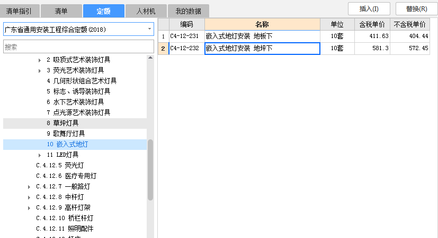Click tax-inclusive price 581.3
This screenshot has height=238, width=438.
tap(372, 49)
